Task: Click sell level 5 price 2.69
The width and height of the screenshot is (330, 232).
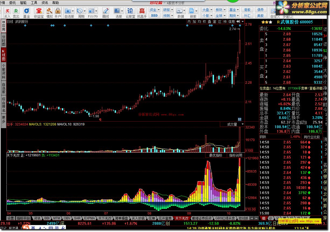Action: [x=287, y=34]
